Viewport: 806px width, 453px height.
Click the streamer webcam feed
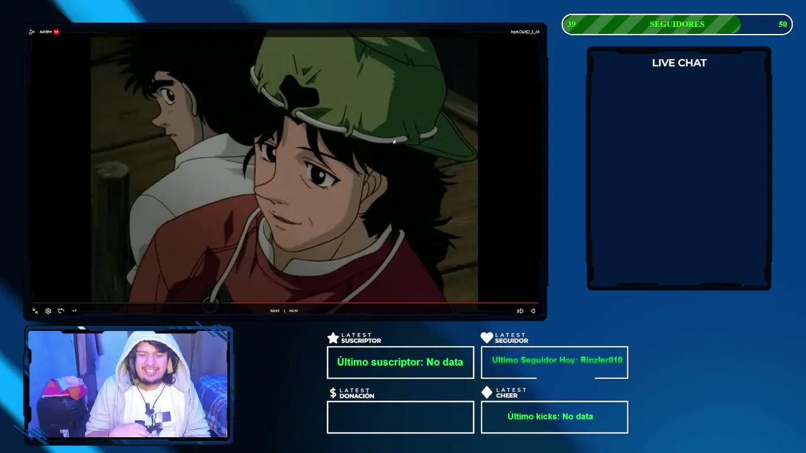[x=128, y=384]
